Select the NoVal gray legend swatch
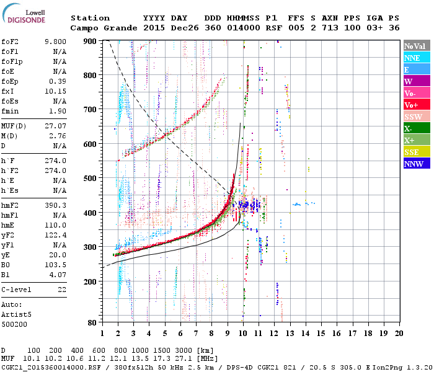 pyautogui.click(x=417, y=46)
